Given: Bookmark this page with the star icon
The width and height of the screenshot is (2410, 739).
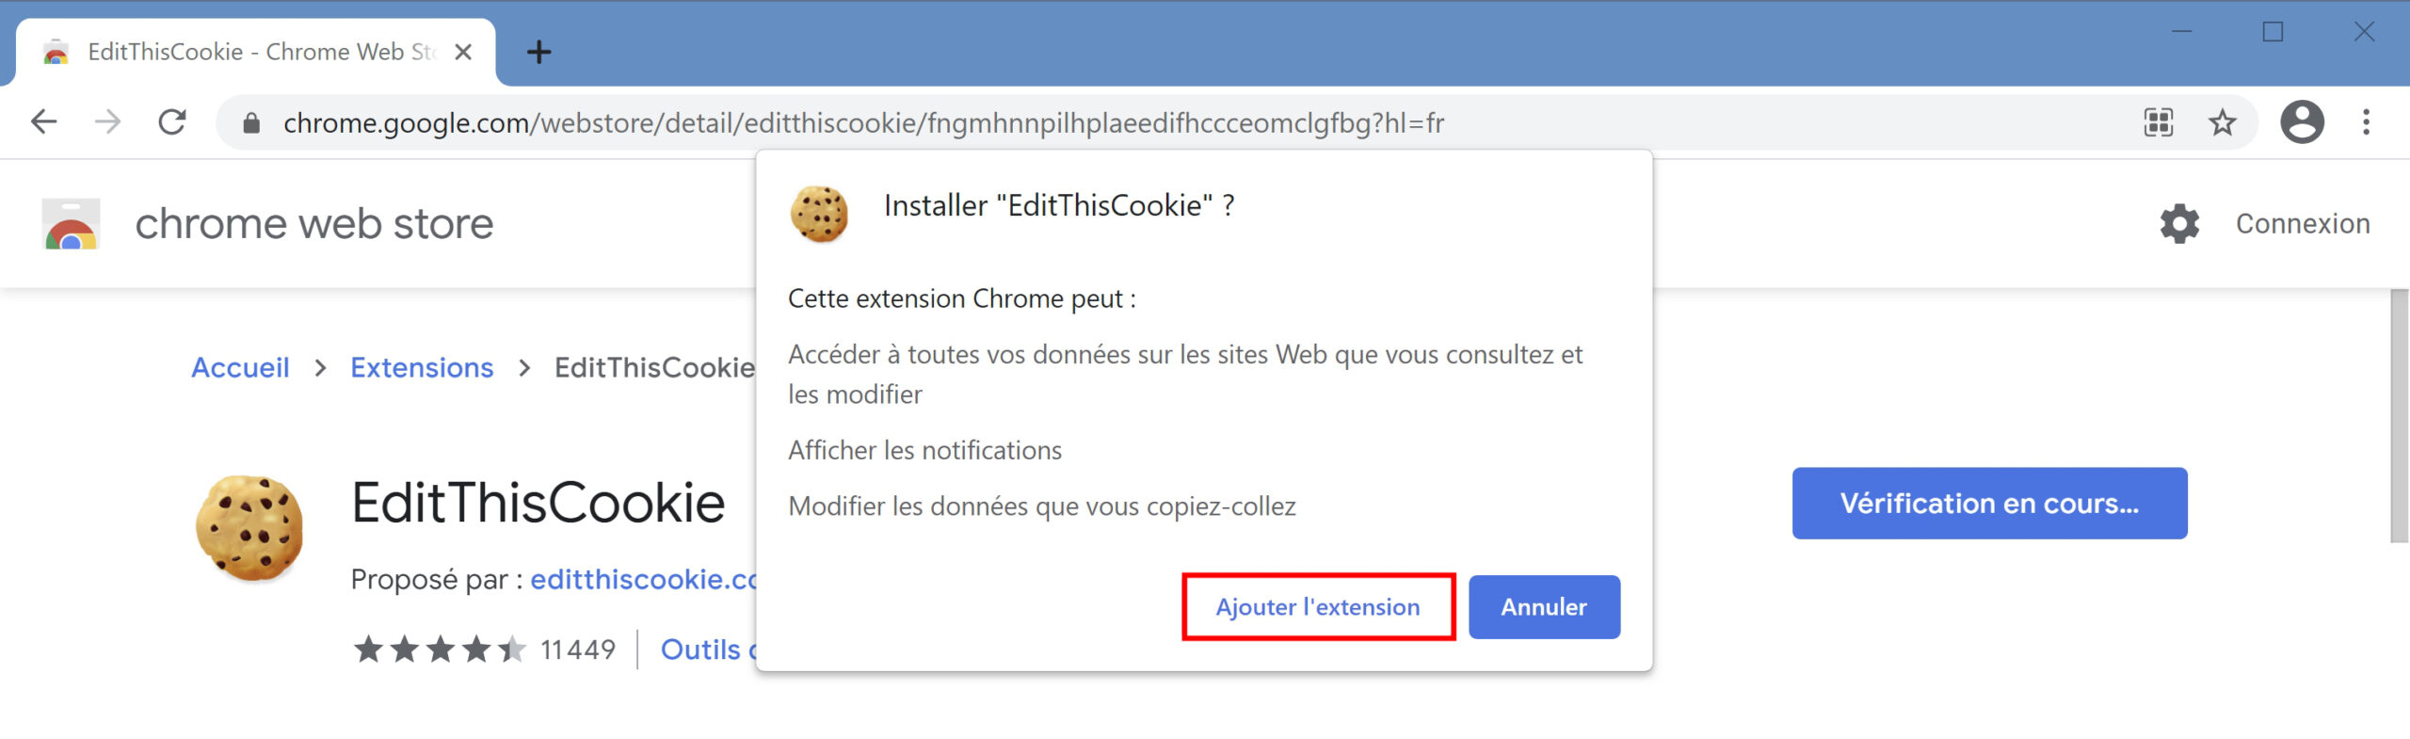Looking at the screenshot, I should point(2223,122).
